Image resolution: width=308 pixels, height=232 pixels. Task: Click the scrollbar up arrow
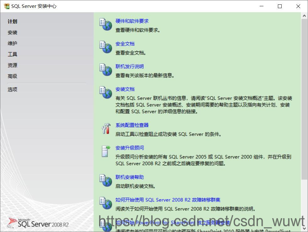304,16
